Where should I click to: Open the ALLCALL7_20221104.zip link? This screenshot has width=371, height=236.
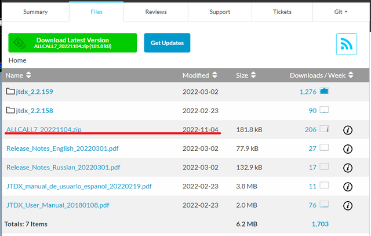[44, 129]
